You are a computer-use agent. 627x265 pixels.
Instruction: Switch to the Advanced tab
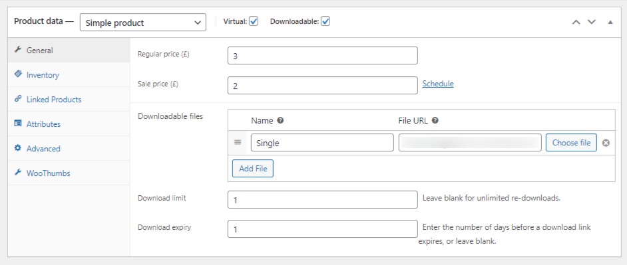69,149
